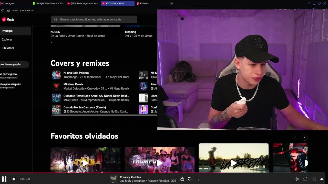Open the 'Episodios para después' playlist in sidebar

pos(10,86)
